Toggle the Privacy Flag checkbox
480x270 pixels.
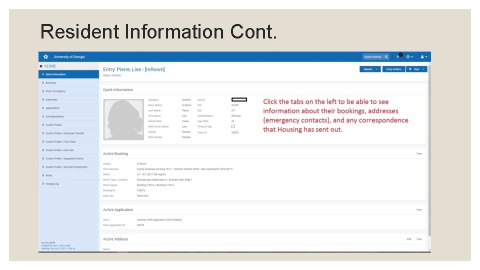pos(233,126)
